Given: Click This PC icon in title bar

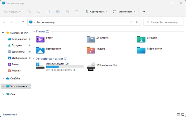Looking at the screenshot, I should click(3, 3).
